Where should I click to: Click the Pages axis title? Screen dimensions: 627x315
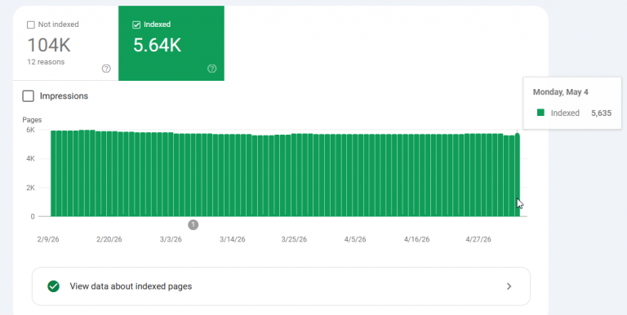coord(32,119)
